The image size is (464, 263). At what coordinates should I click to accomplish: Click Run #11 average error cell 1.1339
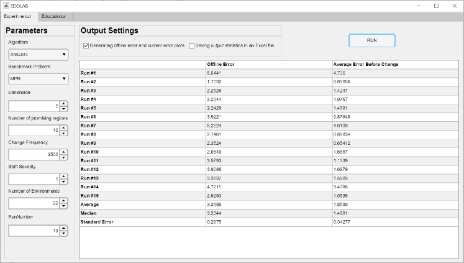[395, 160]
